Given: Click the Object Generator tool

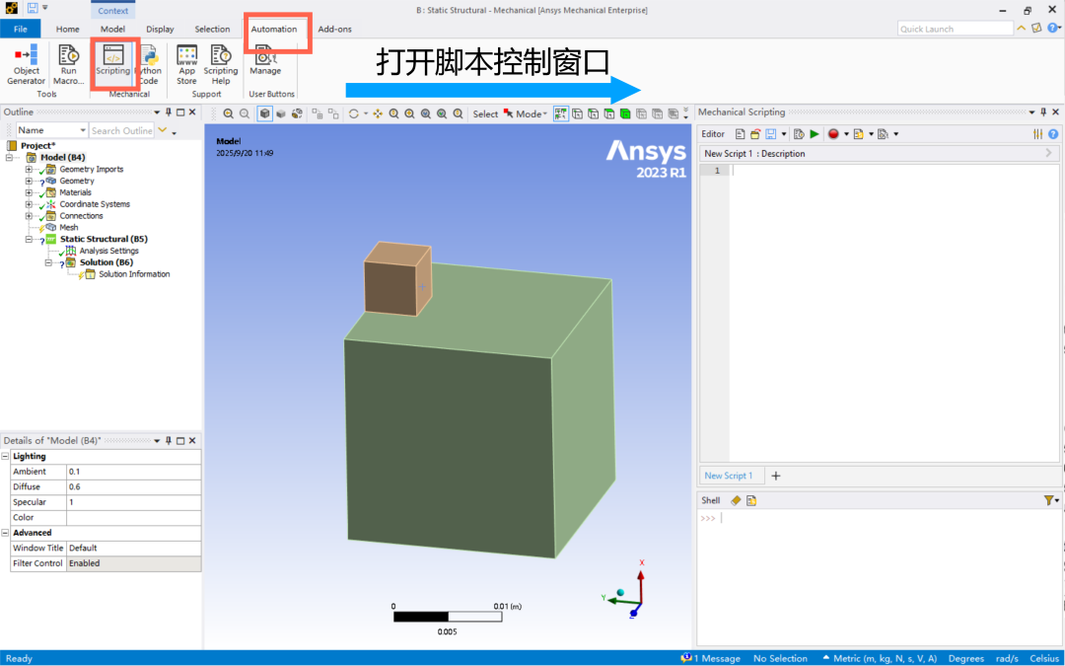Looking at the screenshot, I should click(x=27, y=63).
